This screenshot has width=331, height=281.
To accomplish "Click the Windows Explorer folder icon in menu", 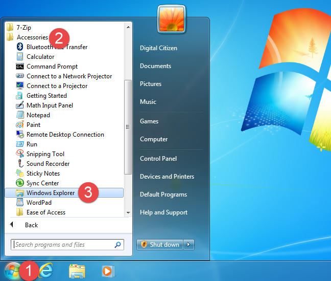I will (x=20, y=193).
